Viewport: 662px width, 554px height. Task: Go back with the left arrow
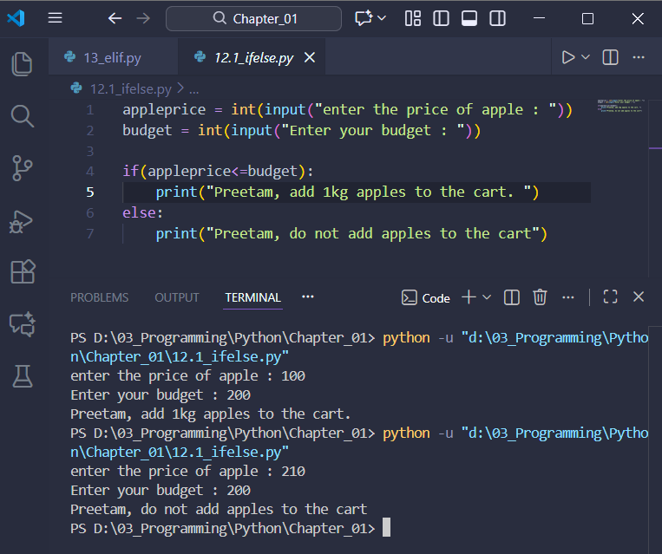(115, 18)
